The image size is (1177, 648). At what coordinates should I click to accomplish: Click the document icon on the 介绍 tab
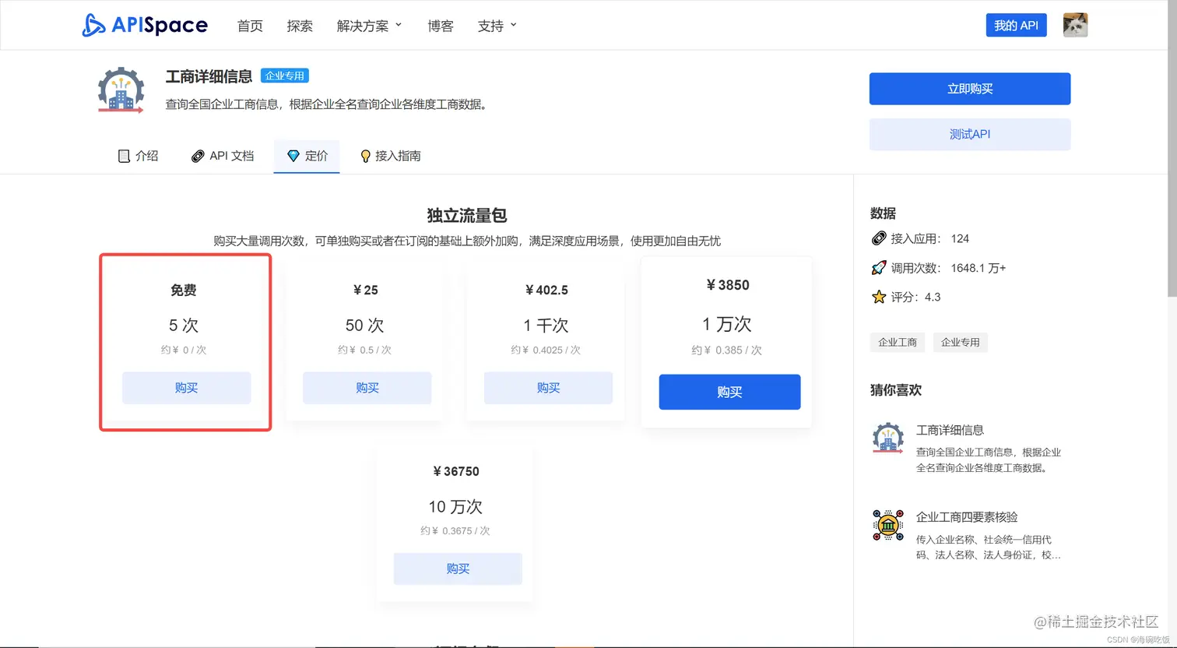(x=125, y=156)
